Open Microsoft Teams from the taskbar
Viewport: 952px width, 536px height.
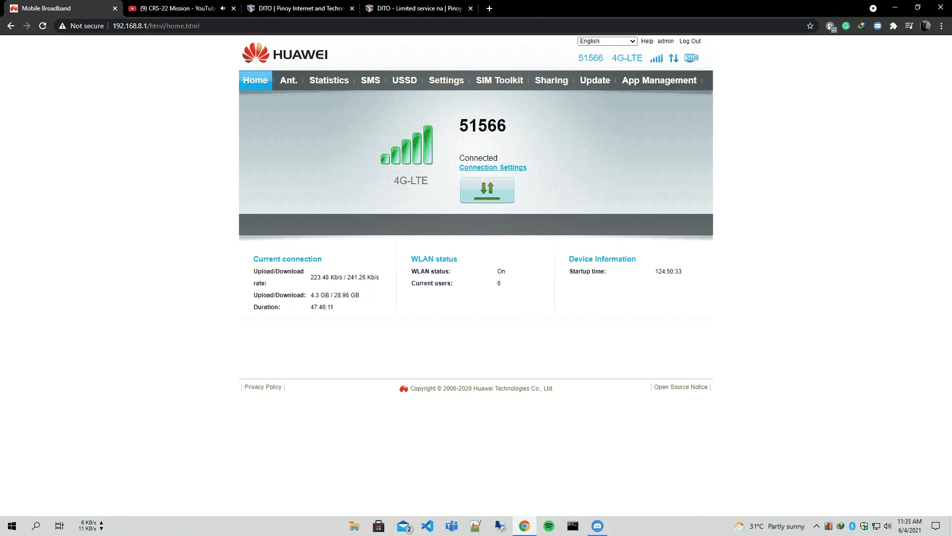click(451, 526)
